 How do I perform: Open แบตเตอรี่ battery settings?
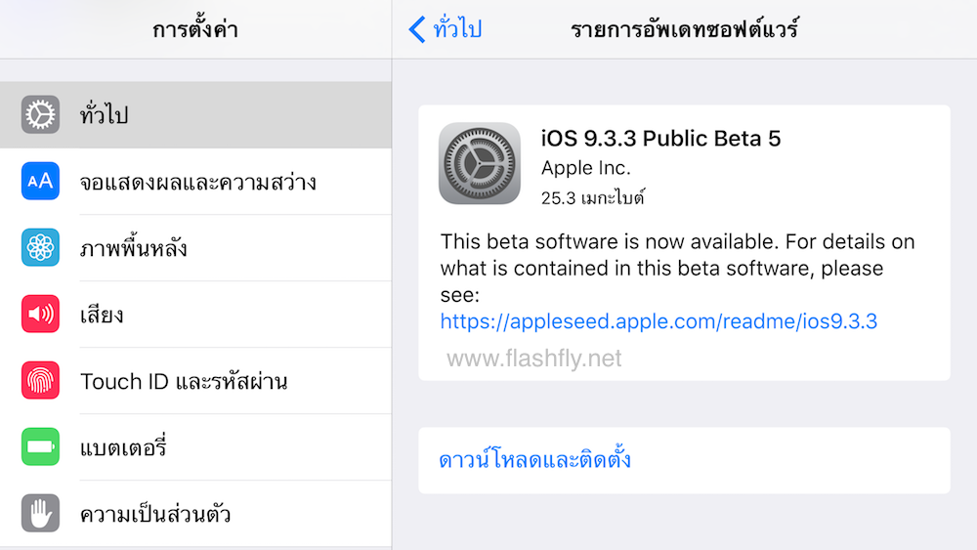124,447
